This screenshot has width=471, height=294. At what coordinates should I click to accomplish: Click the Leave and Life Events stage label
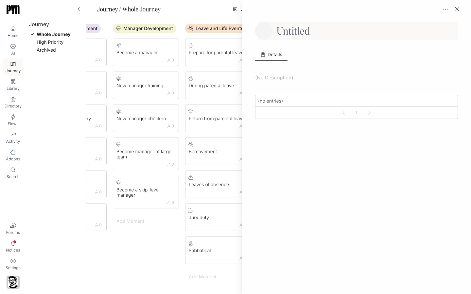(214, 28)
